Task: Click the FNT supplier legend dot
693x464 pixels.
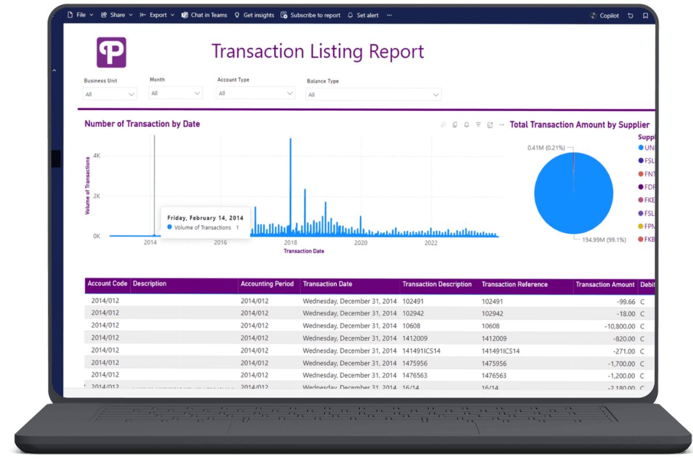Action: 641,174
